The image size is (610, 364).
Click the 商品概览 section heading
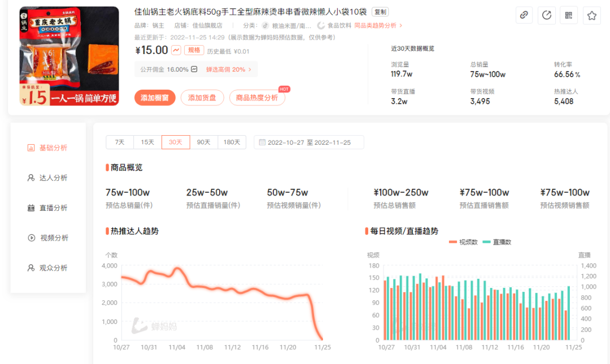coord(127,167)
